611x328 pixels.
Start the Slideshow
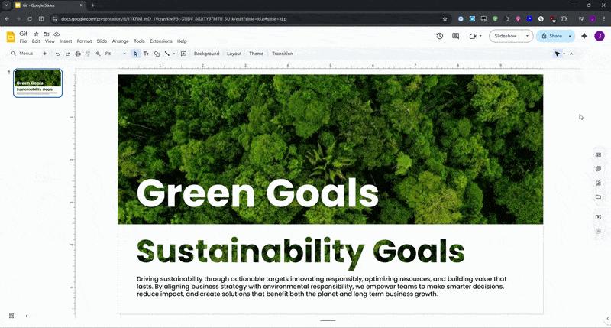[x=506, y=36]
